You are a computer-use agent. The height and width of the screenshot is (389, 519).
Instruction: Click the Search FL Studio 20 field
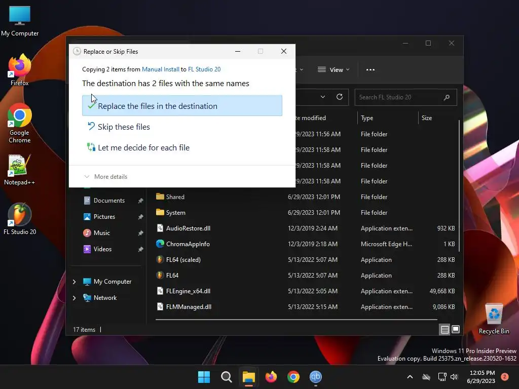coord(406,97)
